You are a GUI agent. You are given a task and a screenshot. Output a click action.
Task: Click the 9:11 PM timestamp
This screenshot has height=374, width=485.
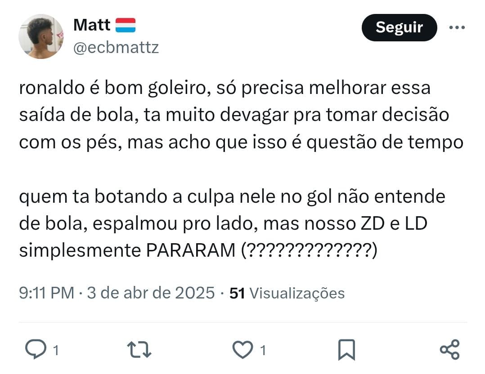point(46,293)
